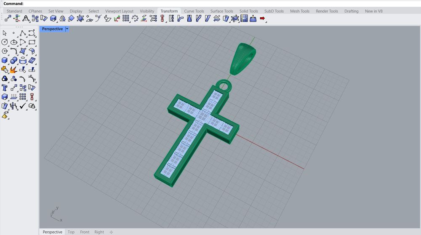The width and height of the screenshot is (421, 235).
Task: Click the Explode tool icon
Action: (x=14, y=69)
